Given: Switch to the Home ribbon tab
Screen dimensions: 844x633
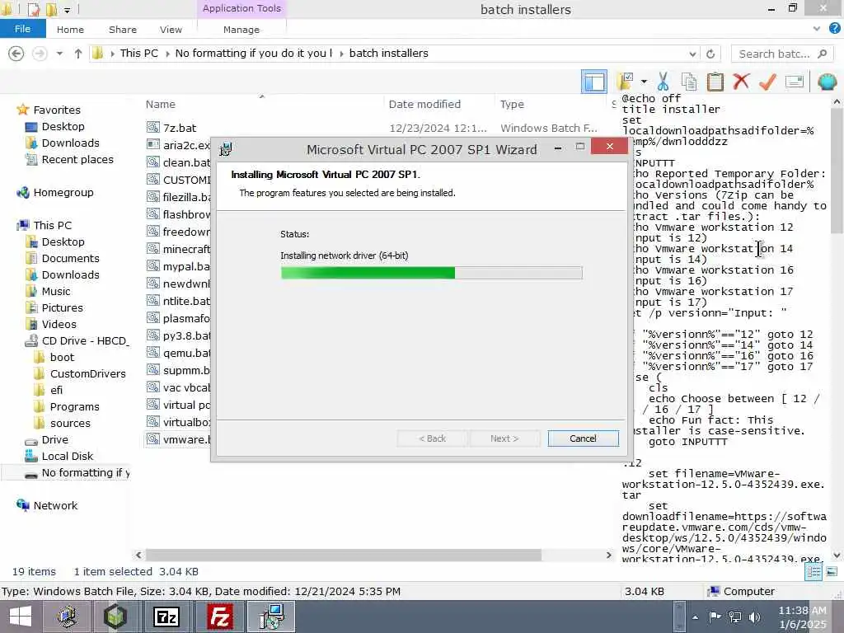Looking at the screenshot, I should click(70, 30).
